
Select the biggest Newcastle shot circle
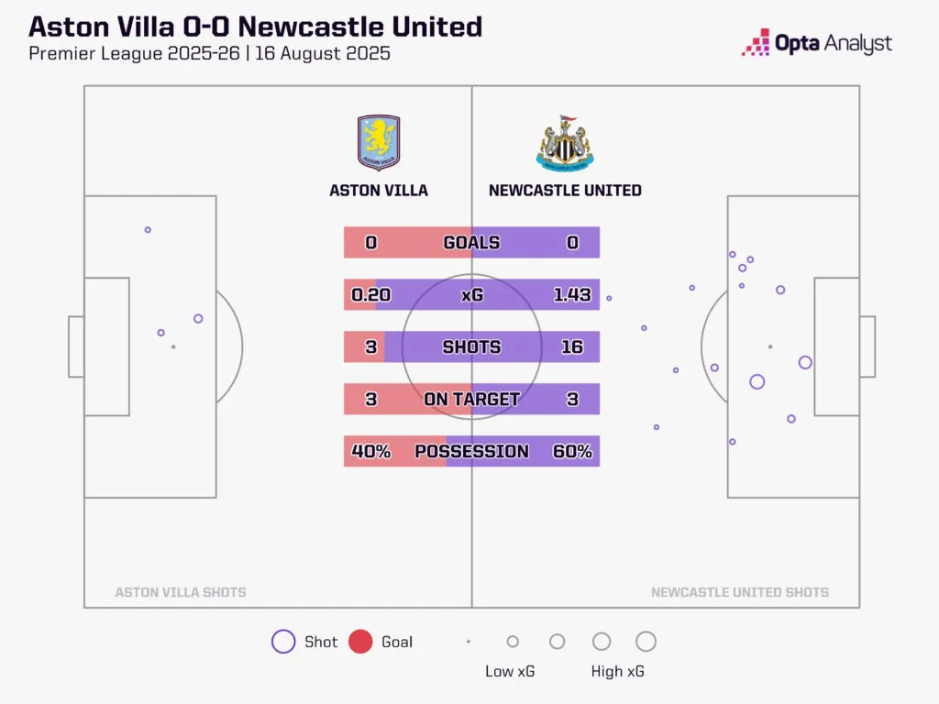[757, 381]
